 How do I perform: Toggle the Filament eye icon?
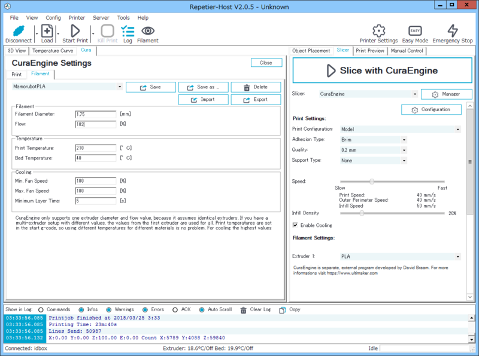(x=148, y=31)
